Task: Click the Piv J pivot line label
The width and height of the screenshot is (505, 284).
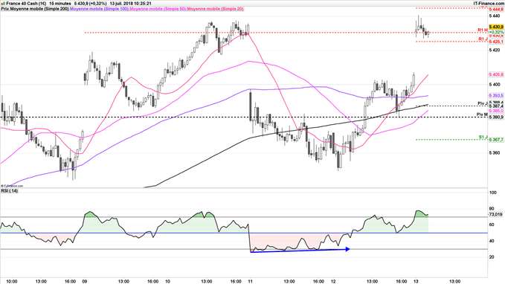Action: click(x=482, y=103)
